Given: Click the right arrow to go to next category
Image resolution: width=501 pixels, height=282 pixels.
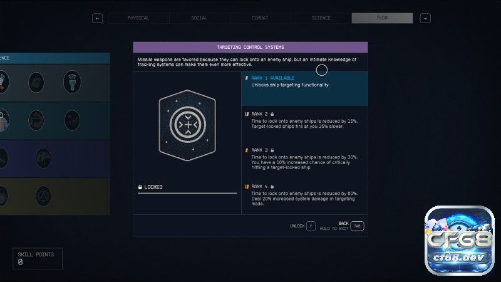Looking at the screenshot, I should click(x=425, y=18).
